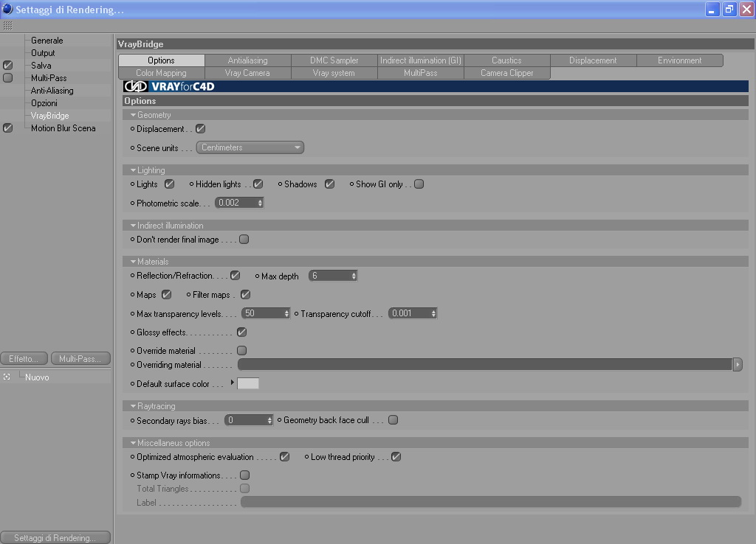
Task: Click the Settaggi di Rendering... bottom button
Action: click(x=55, y=538)
